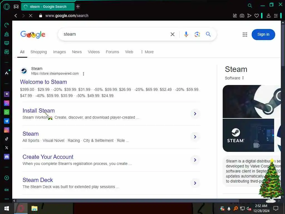The image size is (285, 214).
Task: Open a new tab with plus button
Action: click(x=78, y=7)
